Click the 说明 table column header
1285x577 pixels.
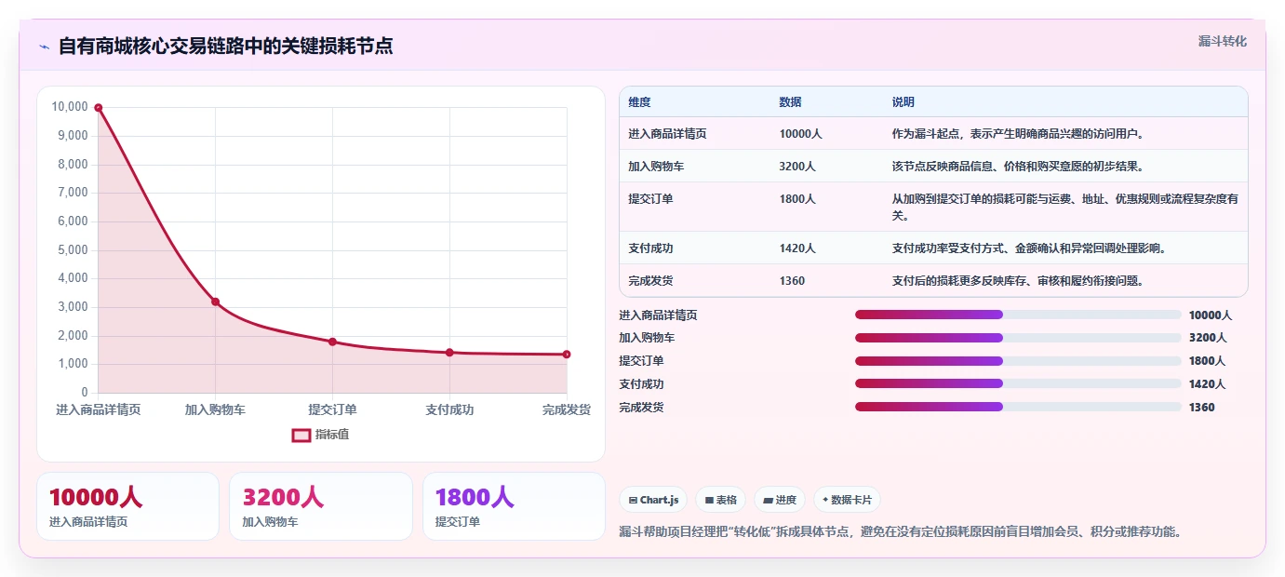coord(903,102)
